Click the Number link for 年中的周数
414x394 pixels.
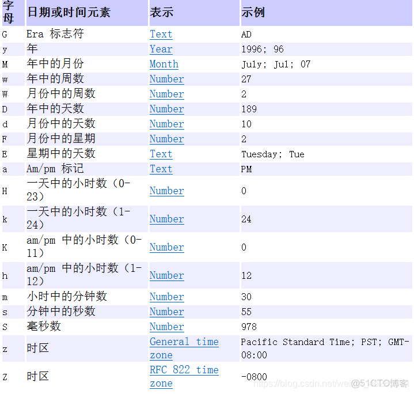click(x=167, y=79)
